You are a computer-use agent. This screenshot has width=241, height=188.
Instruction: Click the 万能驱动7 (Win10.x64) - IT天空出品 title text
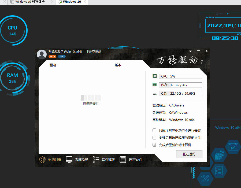coord(75,52)
